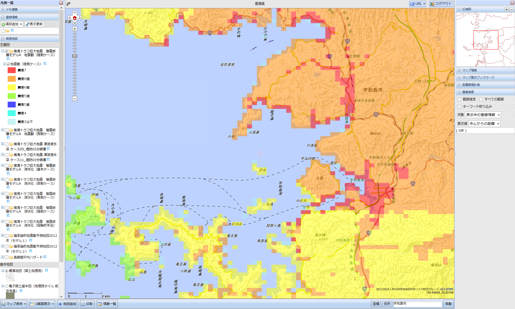Screen dimensions: 515x309
Task: Expand the メモ描画 section
Action: point(30,9)
